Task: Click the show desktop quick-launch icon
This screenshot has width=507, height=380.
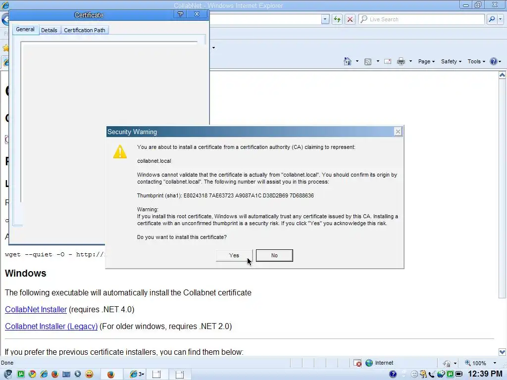Action: pos(66,374)
